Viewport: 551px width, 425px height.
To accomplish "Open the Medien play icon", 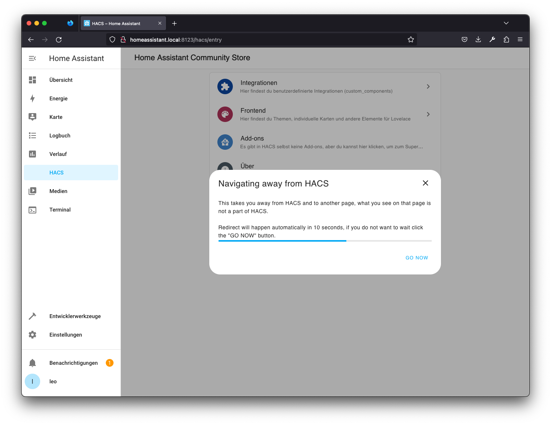I will coord(32,191).
